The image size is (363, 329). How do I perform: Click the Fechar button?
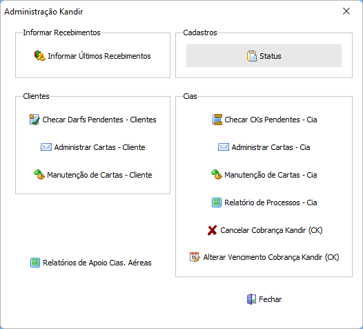(x=264, y=299)
